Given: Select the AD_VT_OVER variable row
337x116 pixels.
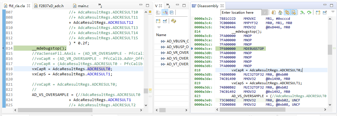Looking at the screenshot, I should (x=171, y=64).
